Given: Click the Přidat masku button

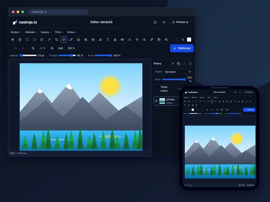Looking at the screenshot, I should click(164, 89).
